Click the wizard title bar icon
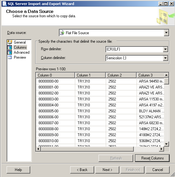The image size is (175, 177). pyautogui.click(x=4, y=4)
